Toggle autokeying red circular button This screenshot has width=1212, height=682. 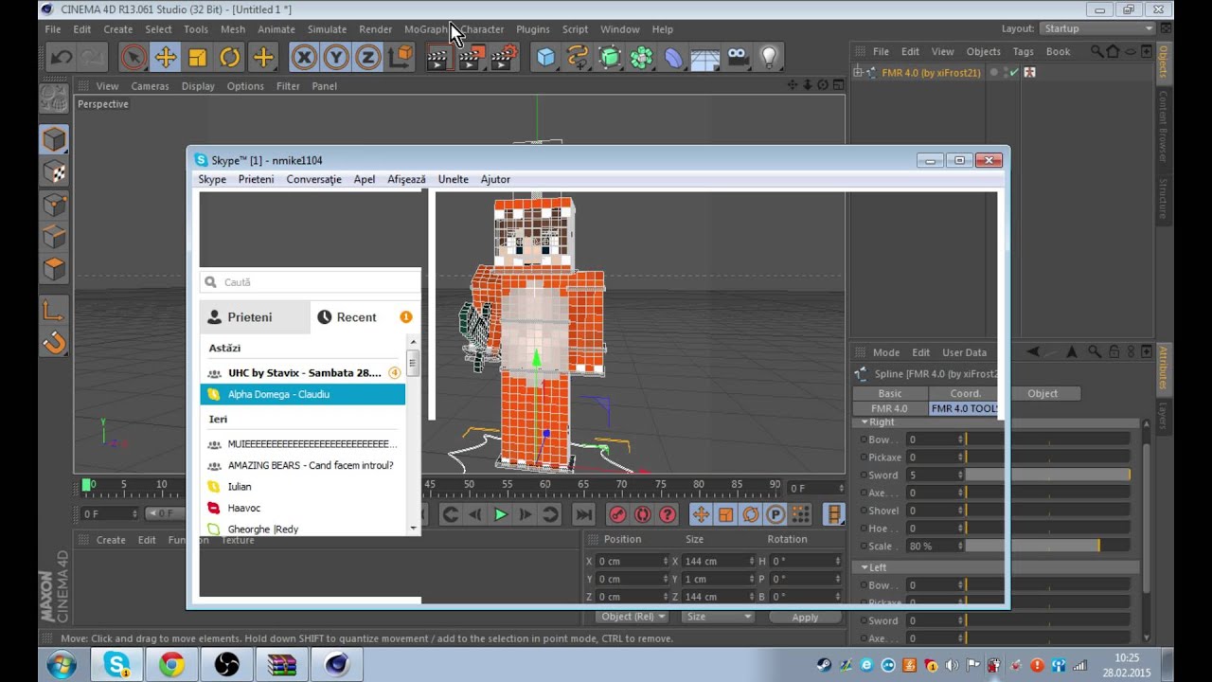point(643,514)
